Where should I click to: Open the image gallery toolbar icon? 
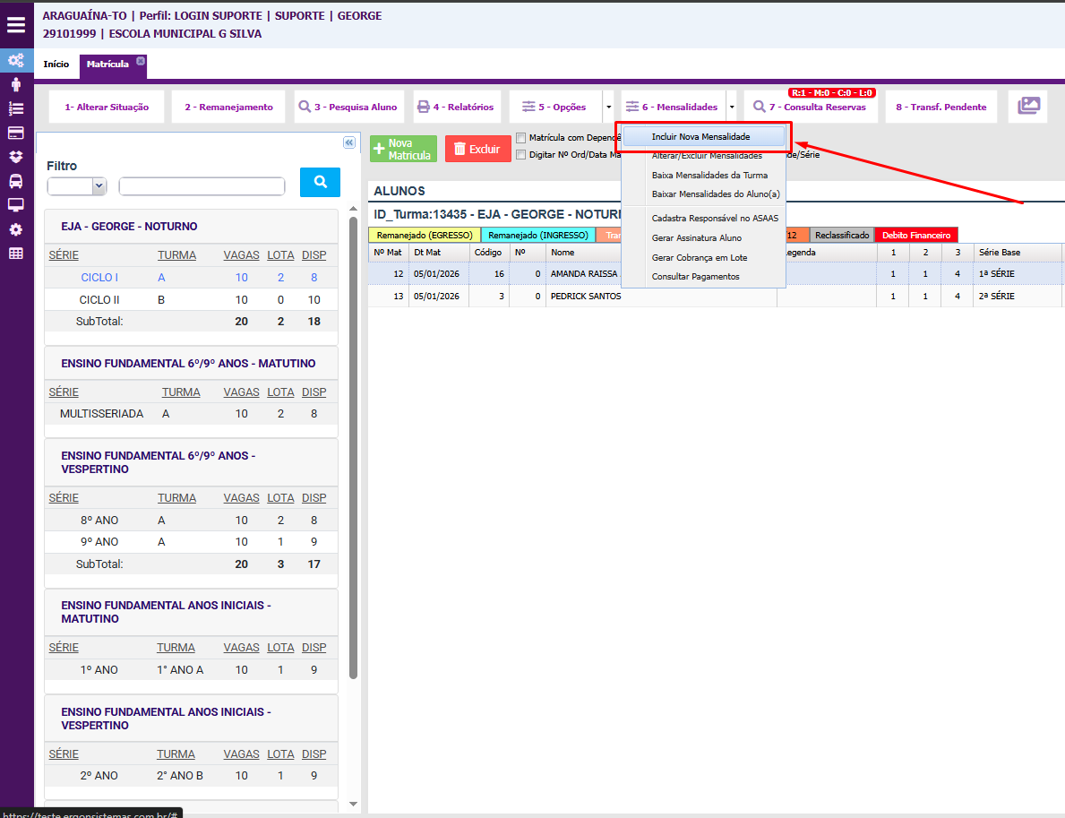[x=1027, y=107]
